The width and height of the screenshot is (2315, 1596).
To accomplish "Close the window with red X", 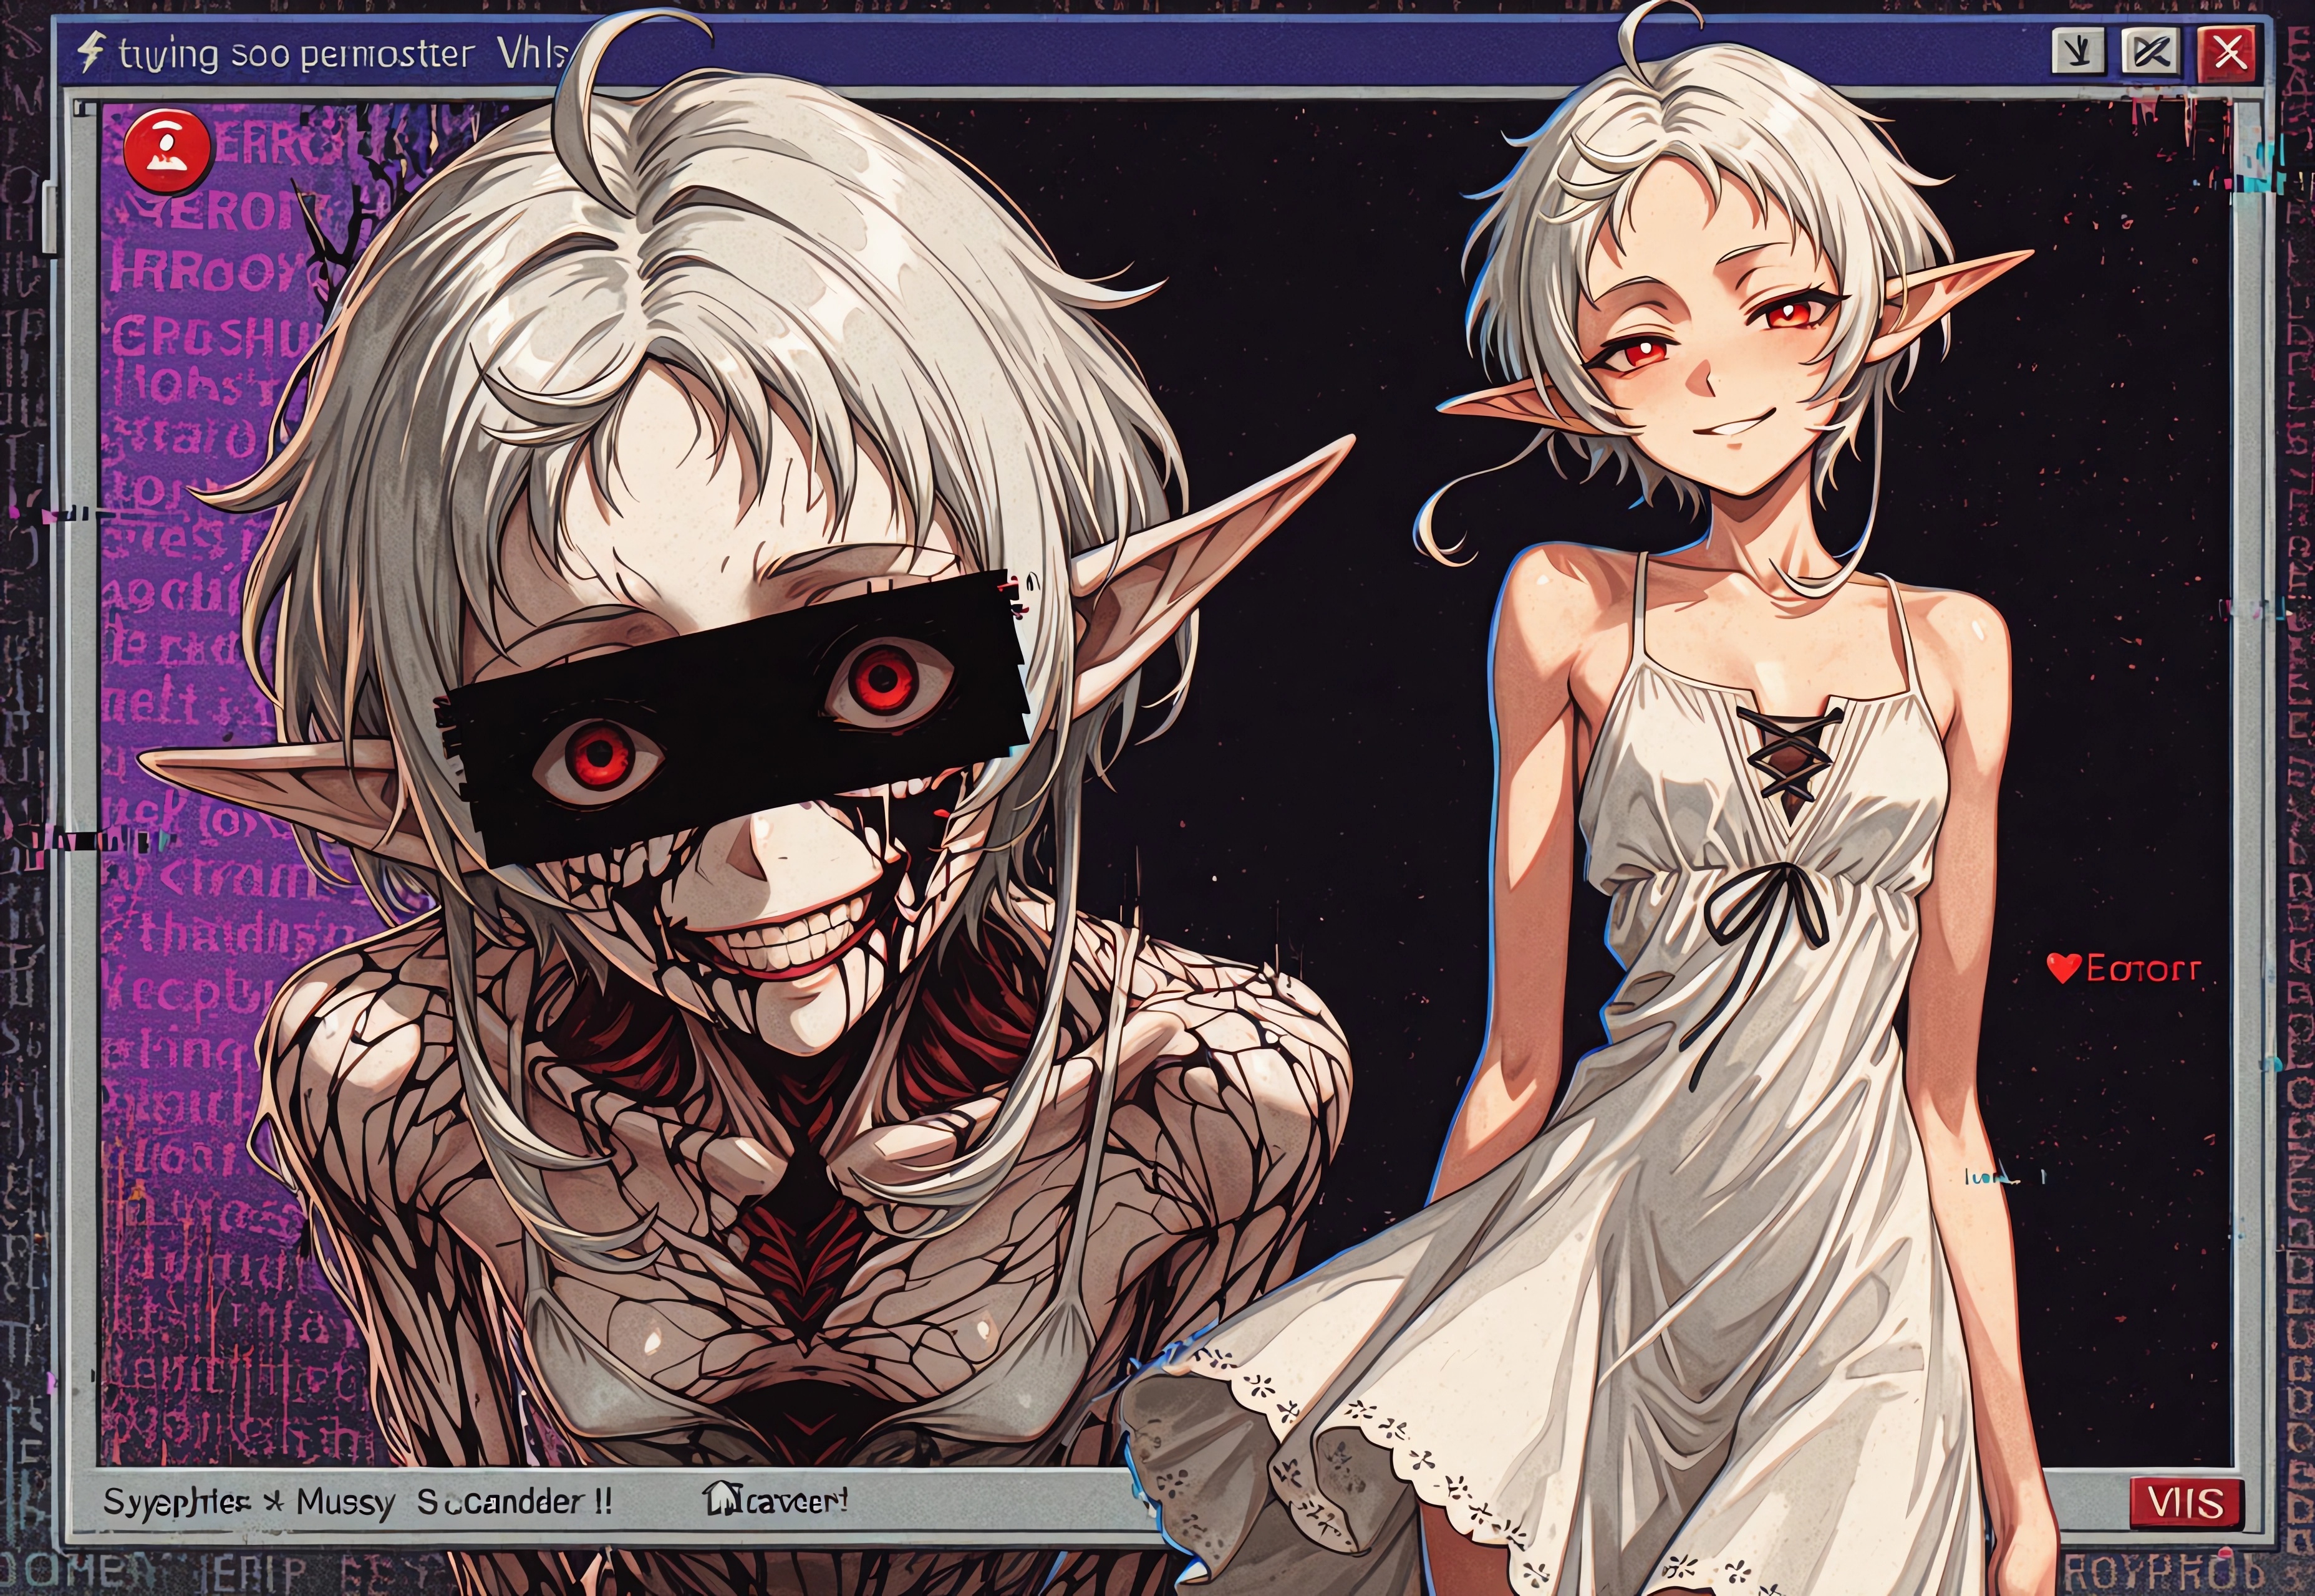I will [x=2228, y=51].
